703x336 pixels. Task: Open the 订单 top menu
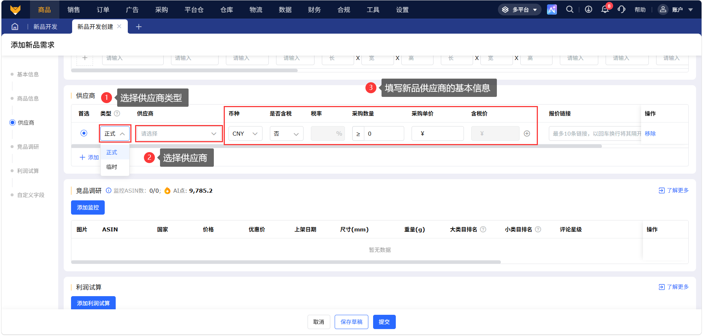tap(103, 10)
